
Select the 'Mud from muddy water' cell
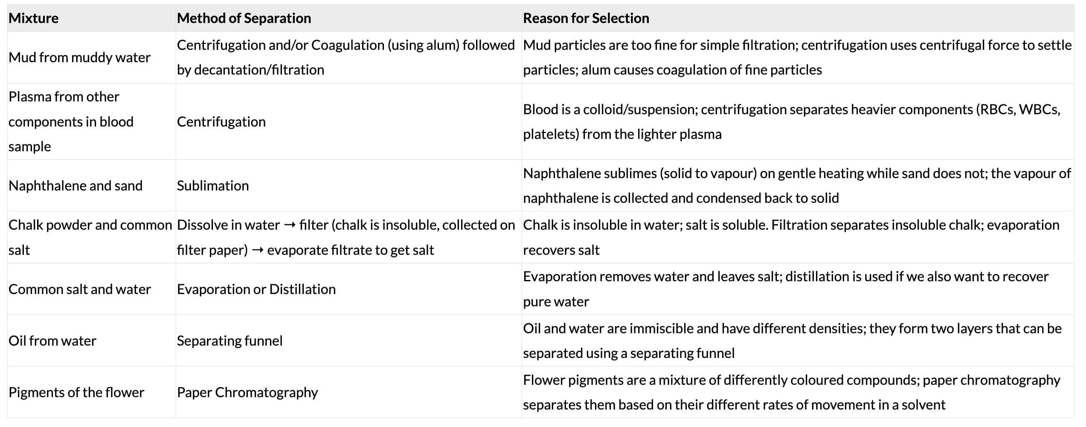tap(79, 58)
